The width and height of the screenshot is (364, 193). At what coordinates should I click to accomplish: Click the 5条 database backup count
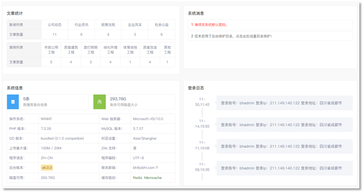coord(26,99)
